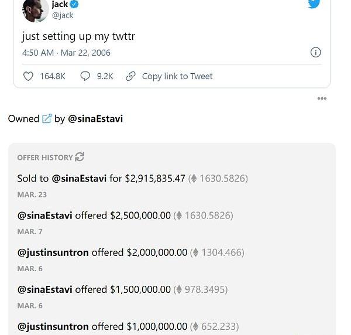Click @sinaEstavi on the $2,500,000.00 offer

click(45, 216)
